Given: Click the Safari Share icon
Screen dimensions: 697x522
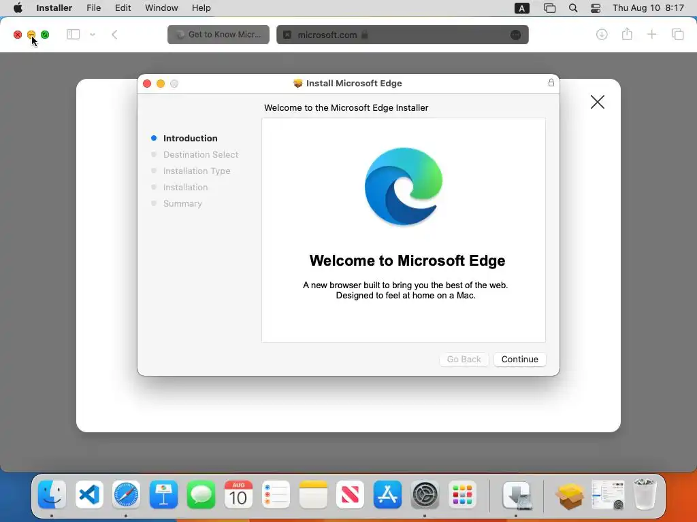Looking at the screenshot, I should click(627, 34).
